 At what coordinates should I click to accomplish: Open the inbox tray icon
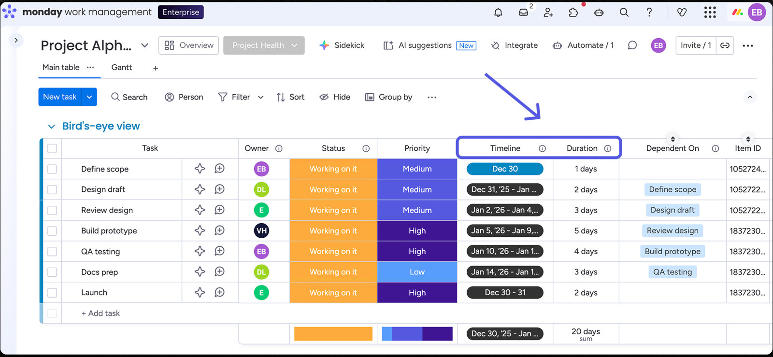coord(523,13)
